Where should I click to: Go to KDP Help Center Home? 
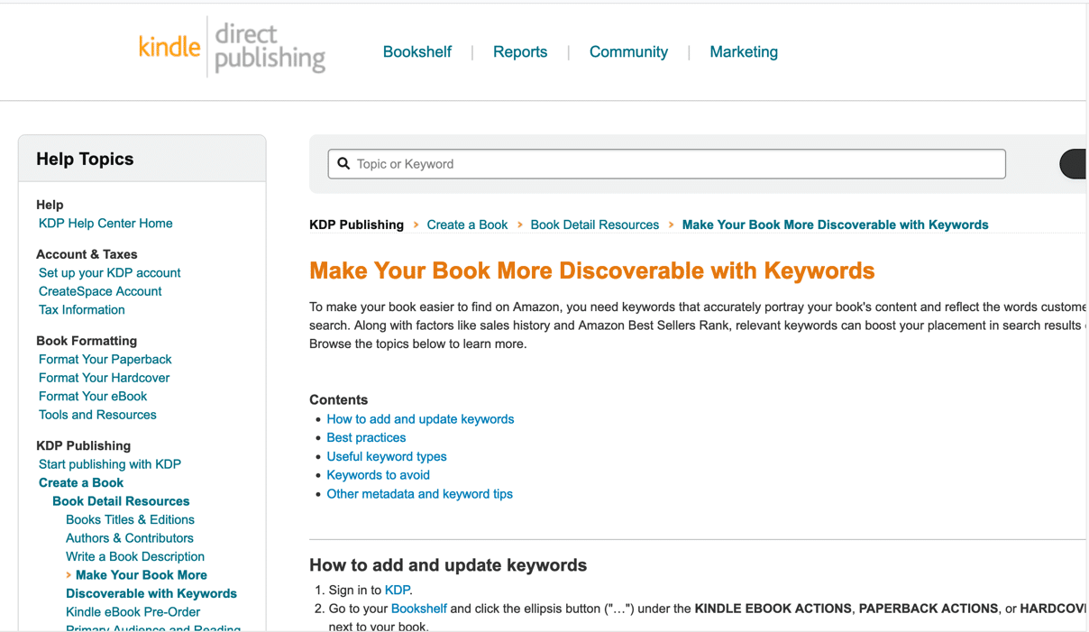105,224
